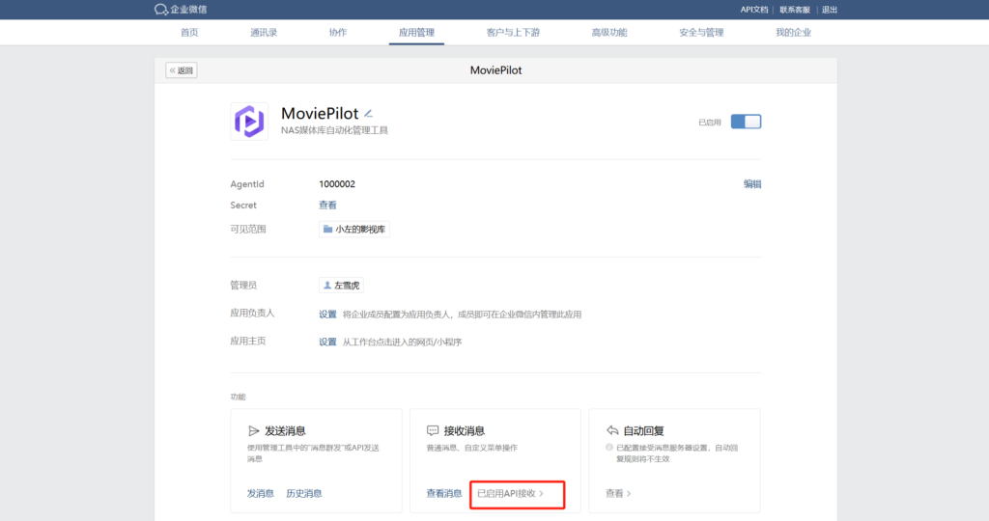Click the 返回 back button

(x=182, y=70)
